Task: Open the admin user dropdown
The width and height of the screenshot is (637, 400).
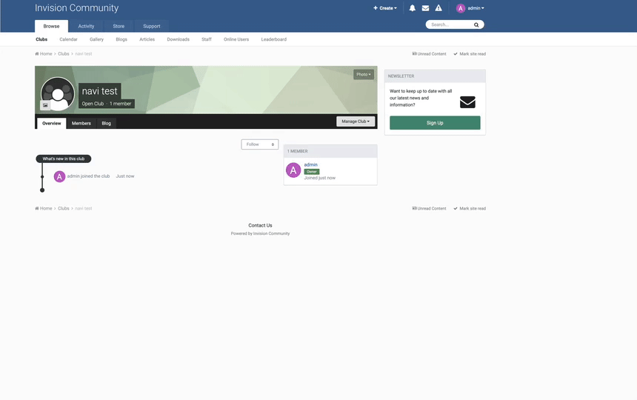Action: (476, 8)
